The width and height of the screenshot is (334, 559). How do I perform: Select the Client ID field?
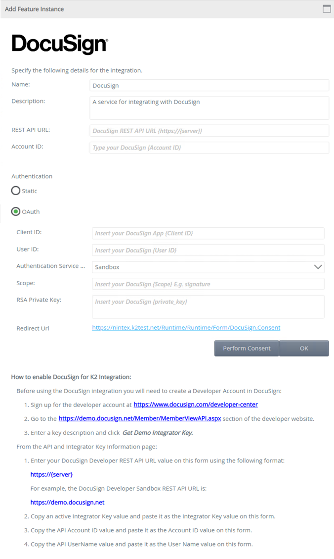[208, 233]
